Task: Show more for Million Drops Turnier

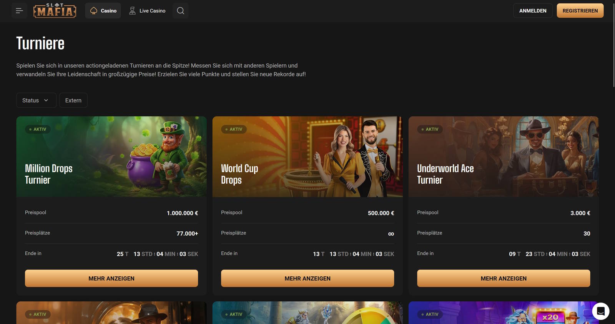Action: coord(111,278)
